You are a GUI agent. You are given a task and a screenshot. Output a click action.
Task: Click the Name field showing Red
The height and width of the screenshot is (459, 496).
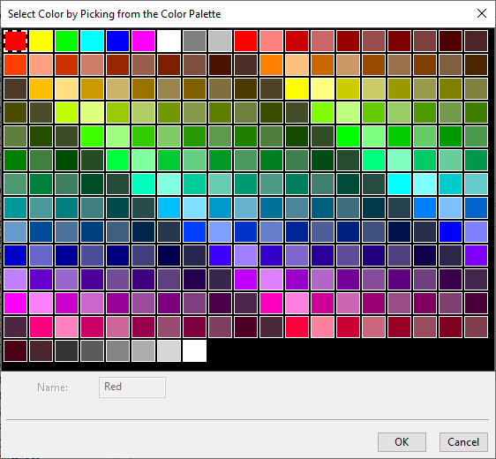click(x=132, y=388)
